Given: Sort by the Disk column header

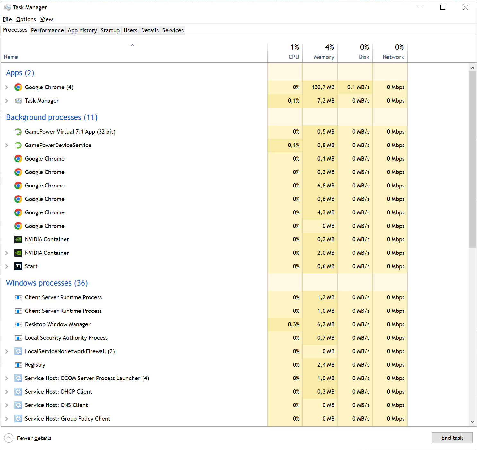Looking at the screenshot, I should (355, 52).
